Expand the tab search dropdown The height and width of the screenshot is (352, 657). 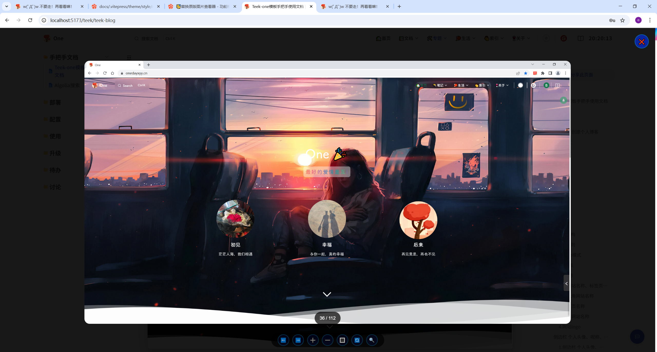click(7, 6)
